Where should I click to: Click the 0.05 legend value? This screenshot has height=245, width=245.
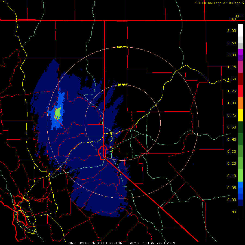(232, 188)
